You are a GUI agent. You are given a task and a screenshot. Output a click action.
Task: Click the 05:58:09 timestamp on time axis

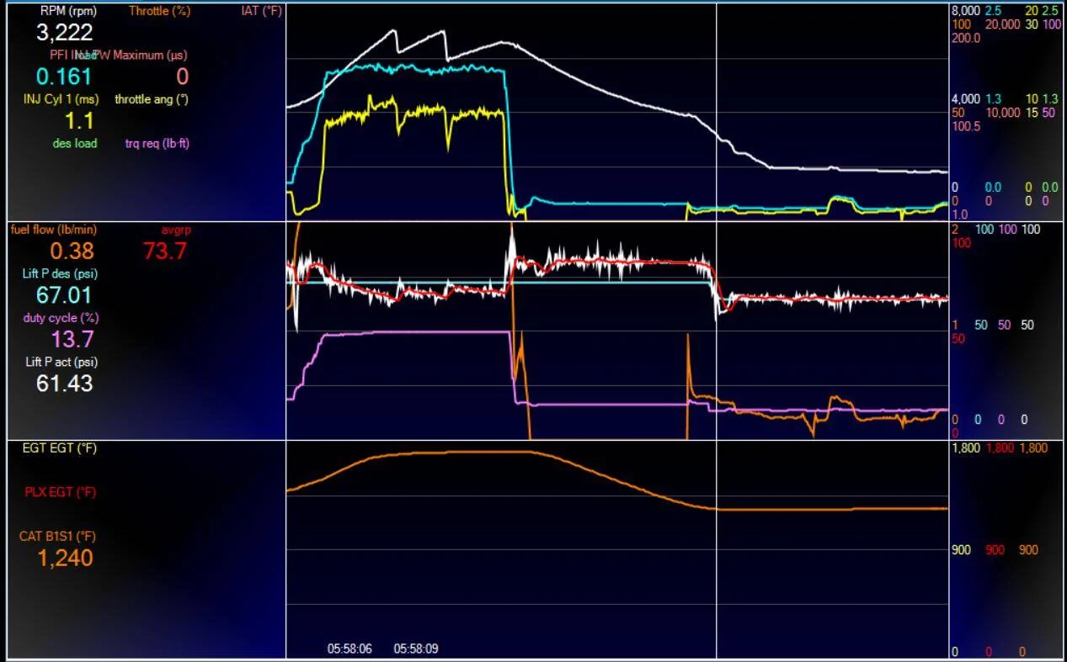(x=416, y=649)
